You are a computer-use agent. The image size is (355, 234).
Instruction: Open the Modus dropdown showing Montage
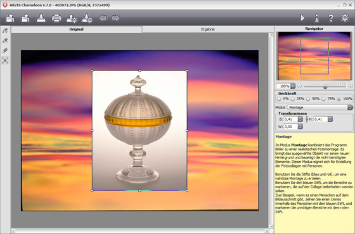[320, 107]
